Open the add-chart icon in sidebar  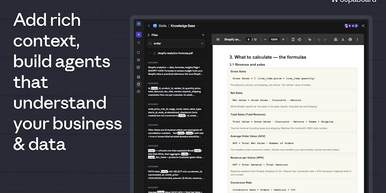pos(139,67)
